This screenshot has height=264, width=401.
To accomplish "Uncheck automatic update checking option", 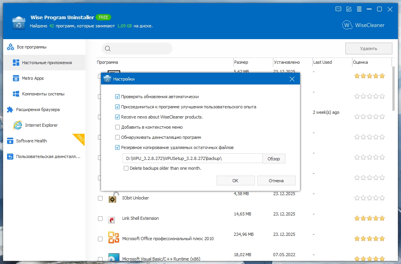I will 117,97.
